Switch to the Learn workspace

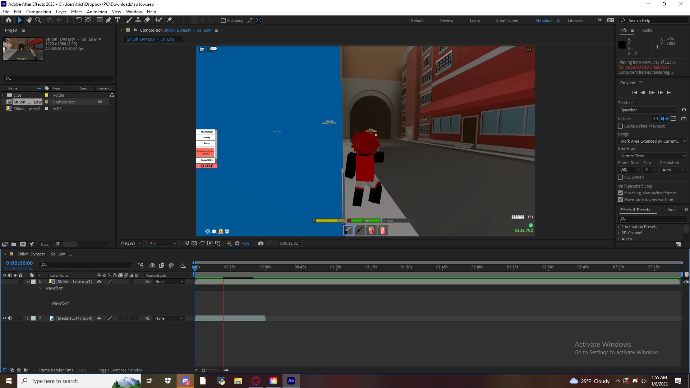pyautogui.click(x=475, y=20)
